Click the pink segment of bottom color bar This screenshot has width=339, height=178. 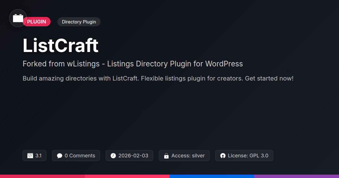click(127, 176)
